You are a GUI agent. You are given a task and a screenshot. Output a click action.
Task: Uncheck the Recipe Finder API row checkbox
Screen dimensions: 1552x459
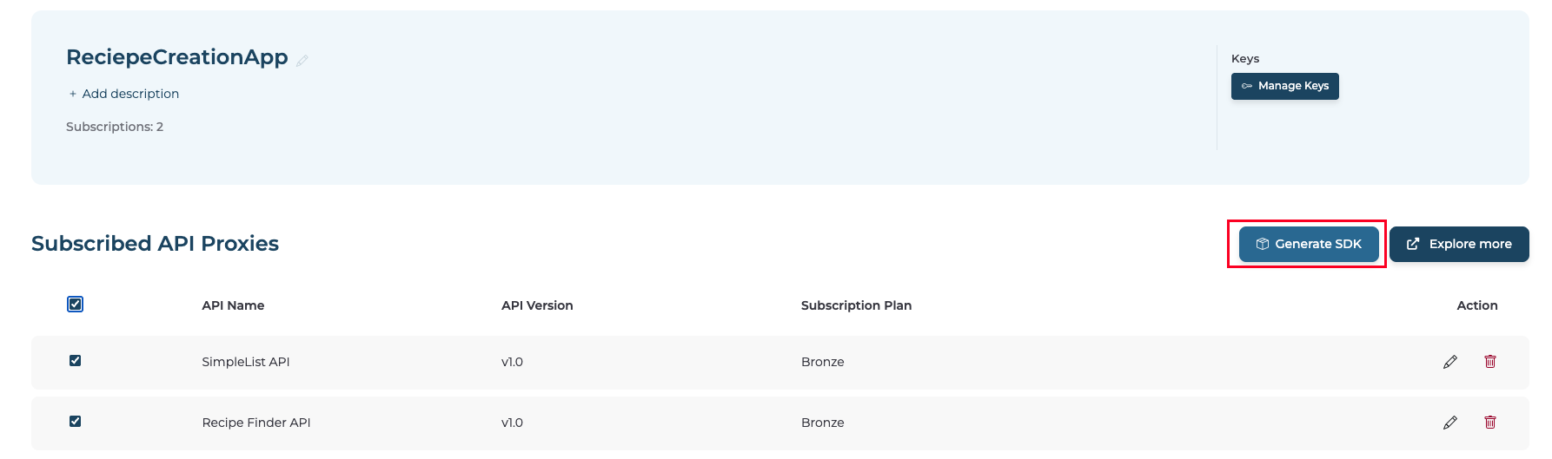[76, 422]
